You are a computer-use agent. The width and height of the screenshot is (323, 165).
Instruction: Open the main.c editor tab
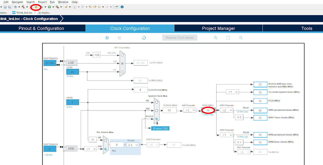click(x=44, y=13)
